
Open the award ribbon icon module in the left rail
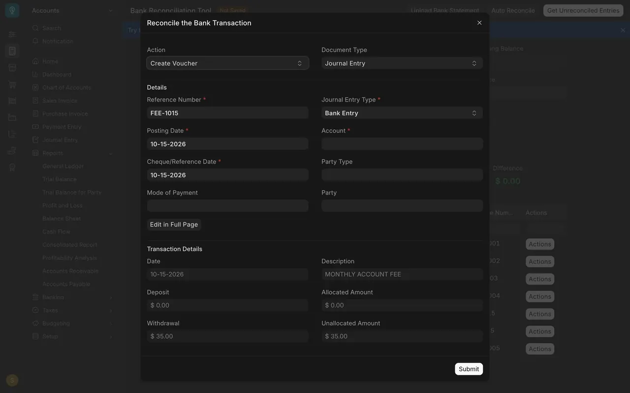(x=12, y=168)
